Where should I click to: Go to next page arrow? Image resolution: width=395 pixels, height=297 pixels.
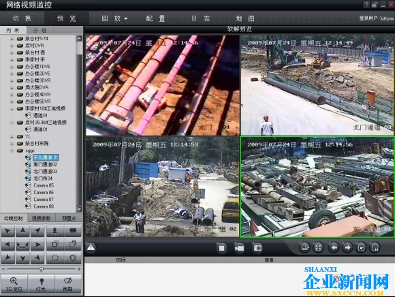[347, 248]
